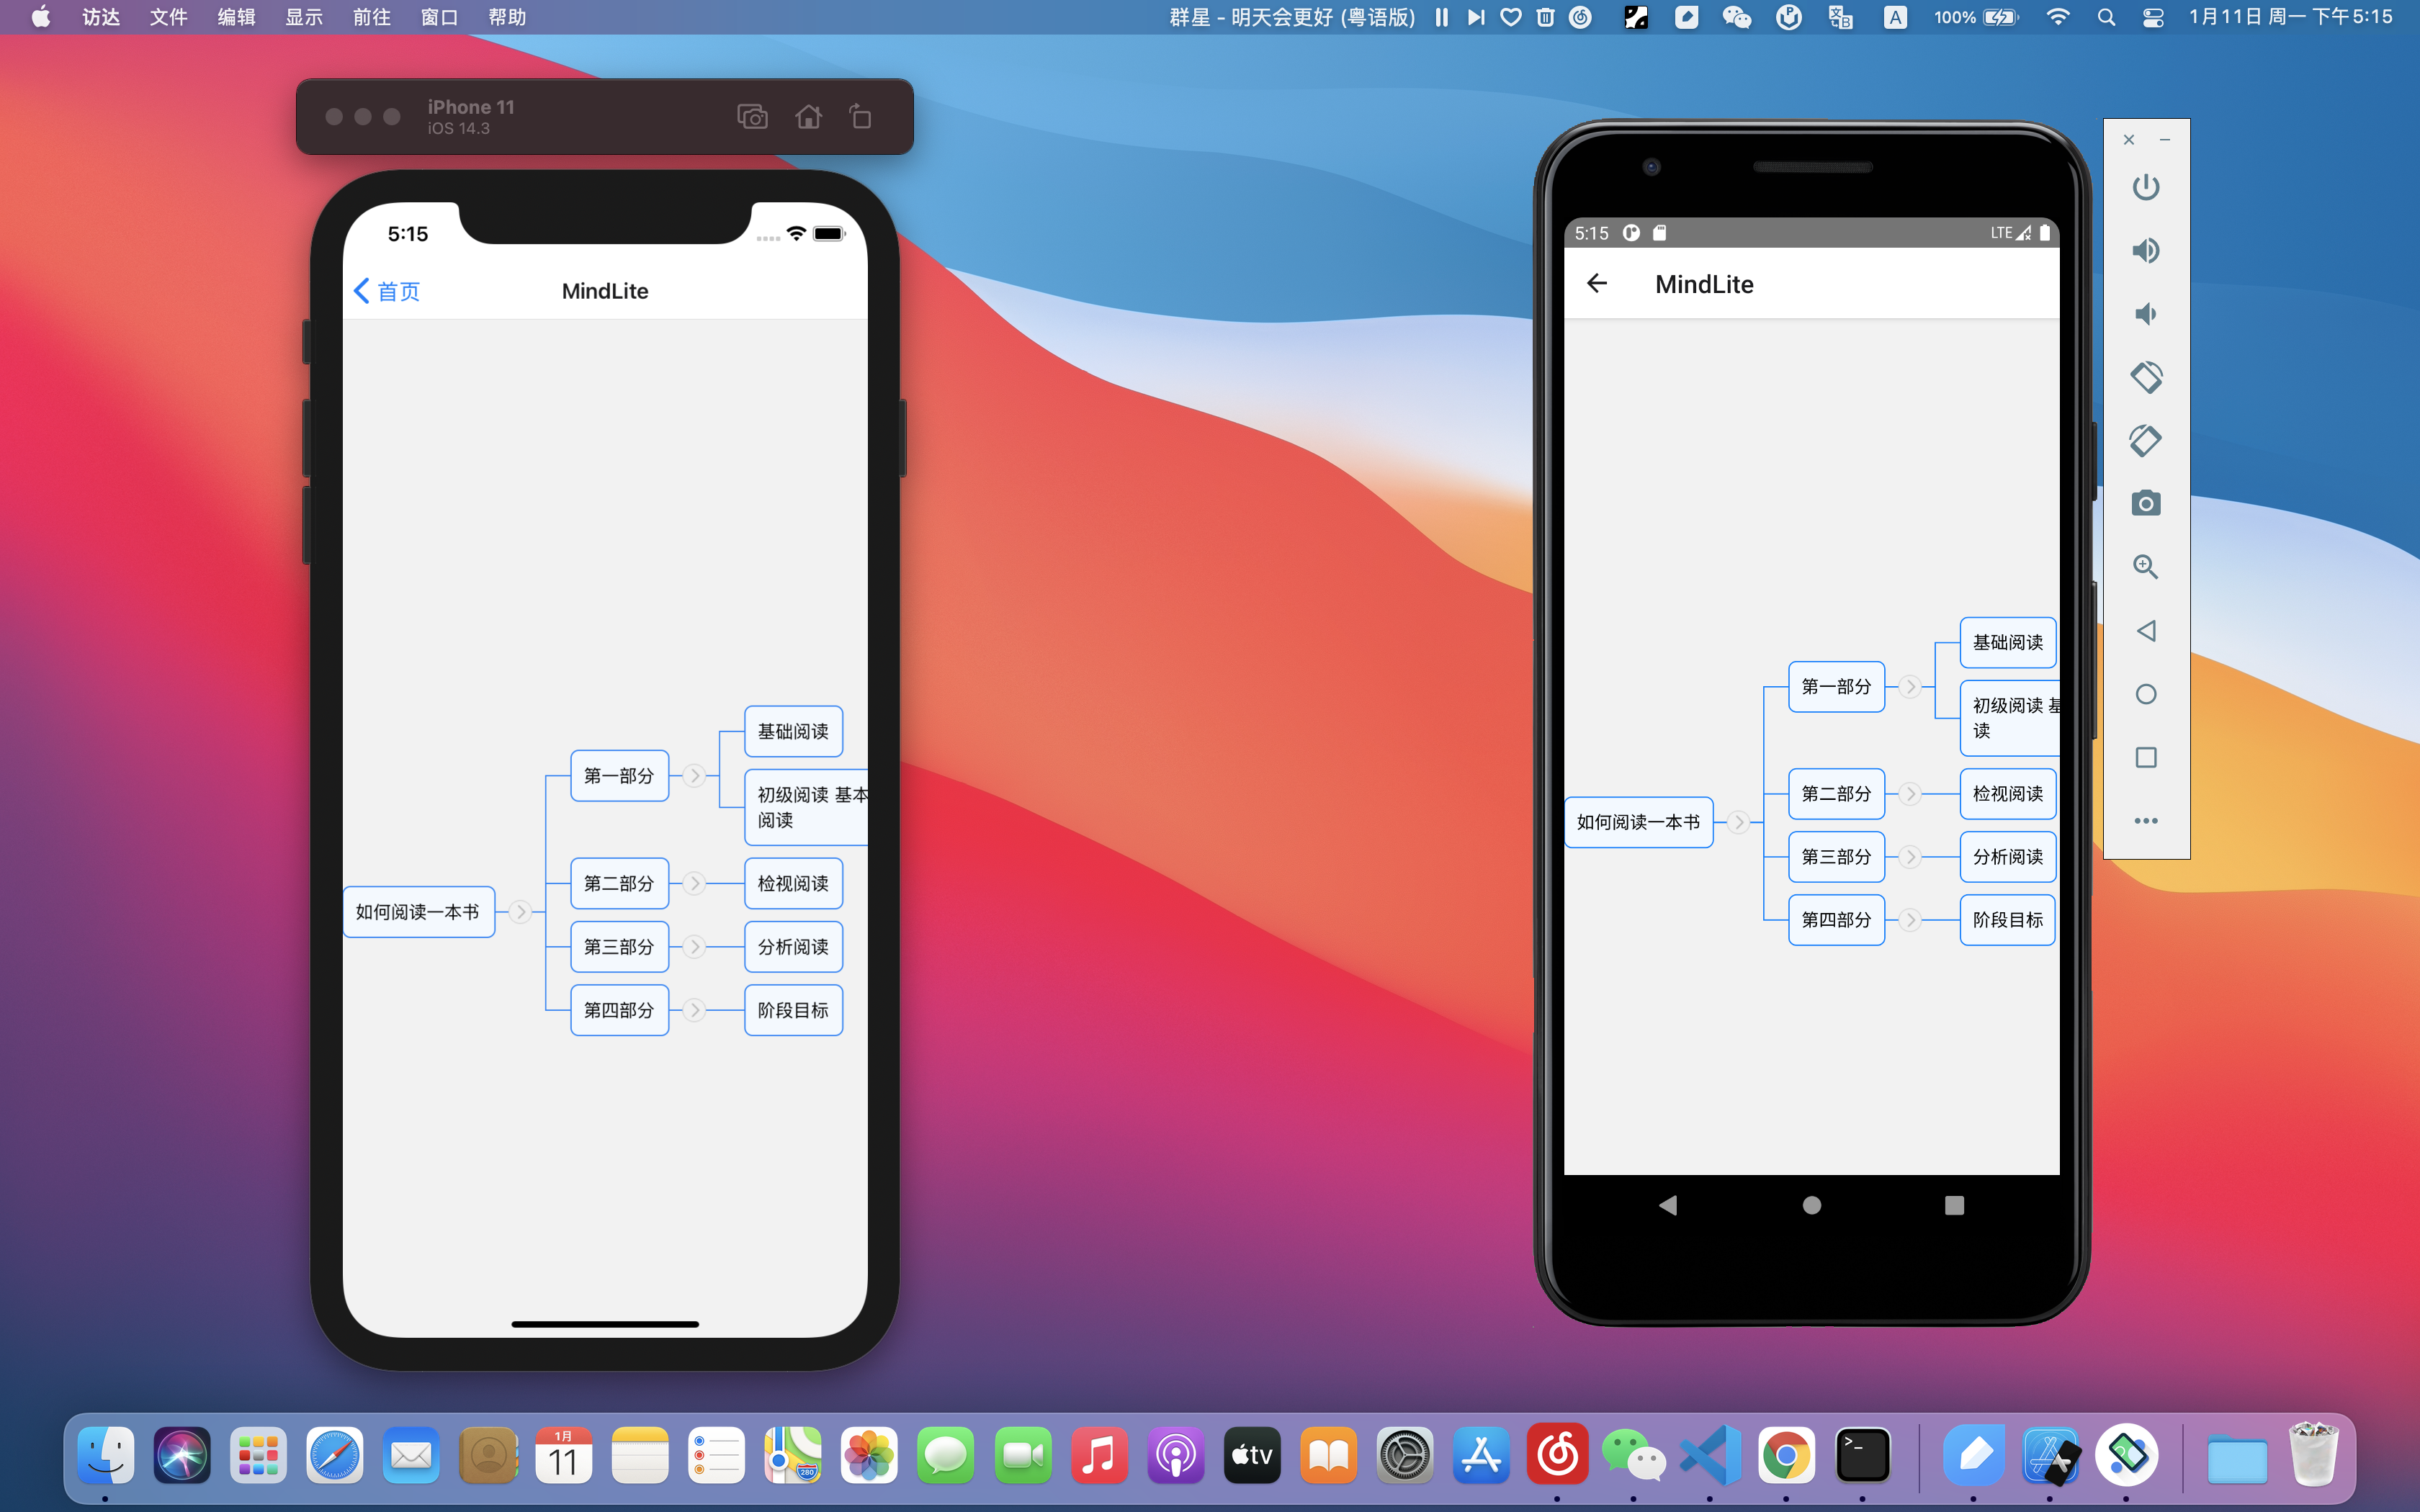Open emulator extended controls (three dots)
Image resolution: width=2420 pixels, height=1512 pixels.
click(x=2145, y=821)
